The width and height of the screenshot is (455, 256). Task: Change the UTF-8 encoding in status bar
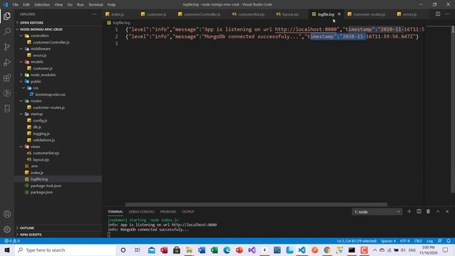405,241
